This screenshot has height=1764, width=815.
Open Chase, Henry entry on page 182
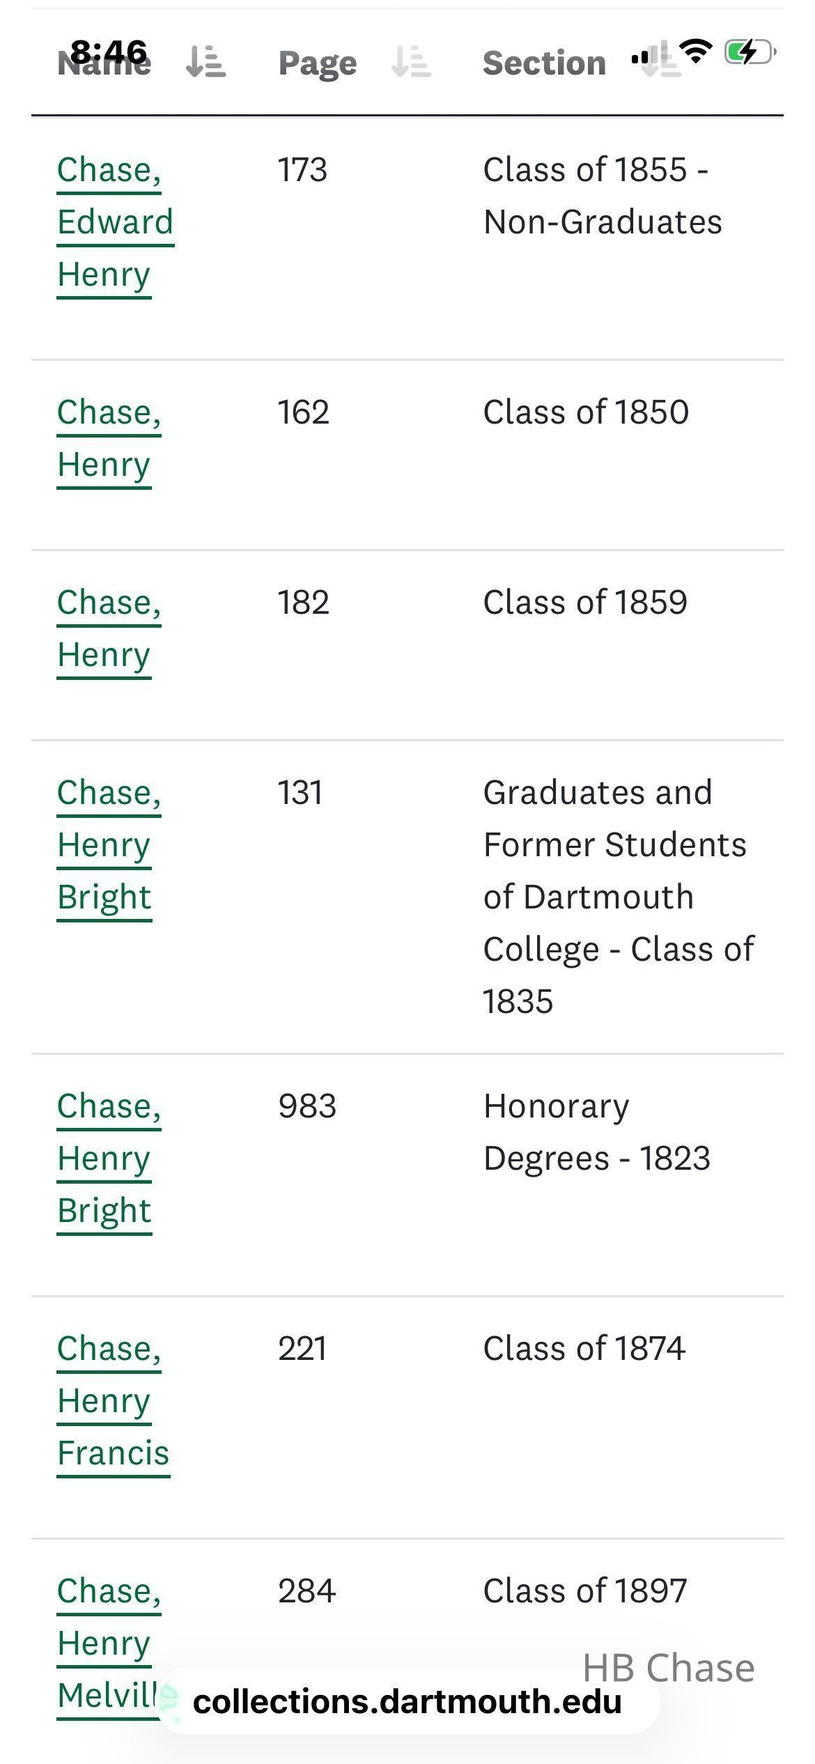(x=109, y=628)
